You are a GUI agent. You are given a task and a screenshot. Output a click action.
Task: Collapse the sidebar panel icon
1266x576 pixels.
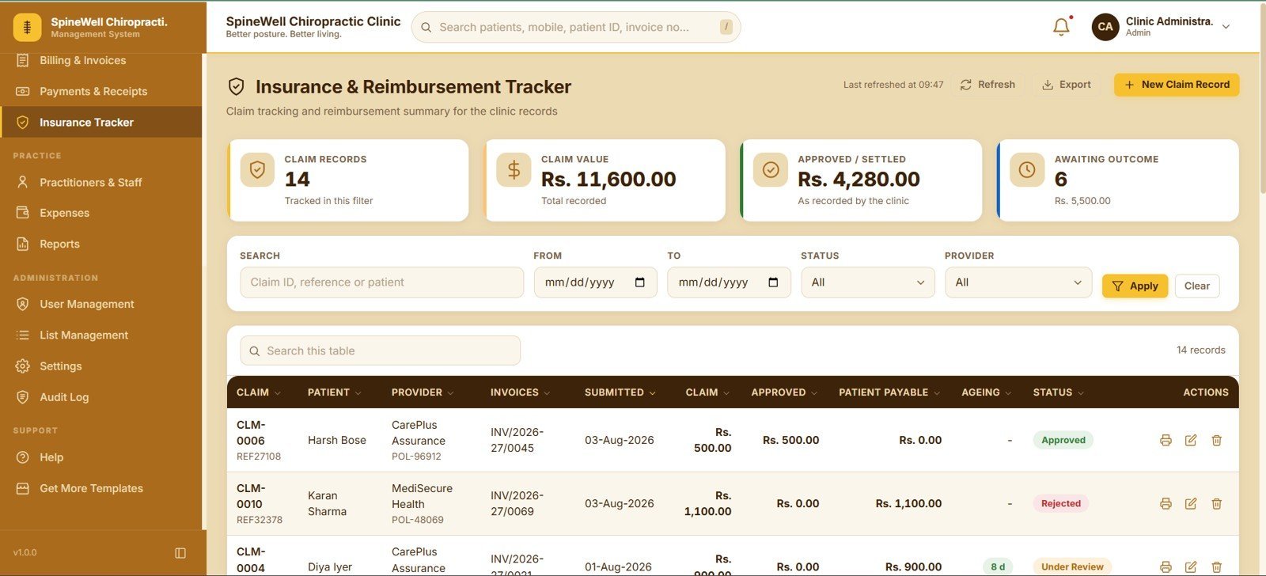tap(180, 553)
